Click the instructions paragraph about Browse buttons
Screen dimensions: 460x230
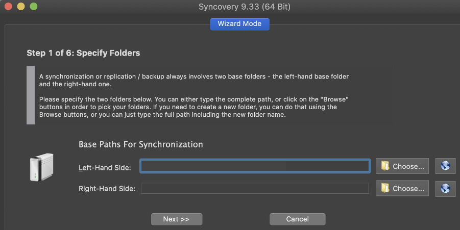[193, 107]
